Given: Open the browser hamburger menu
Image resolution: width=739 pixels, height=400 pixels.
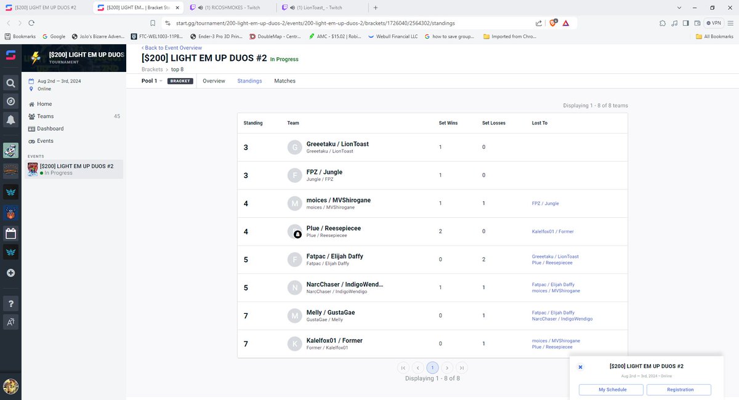Looking at the screenshot, I should point(730,23).
